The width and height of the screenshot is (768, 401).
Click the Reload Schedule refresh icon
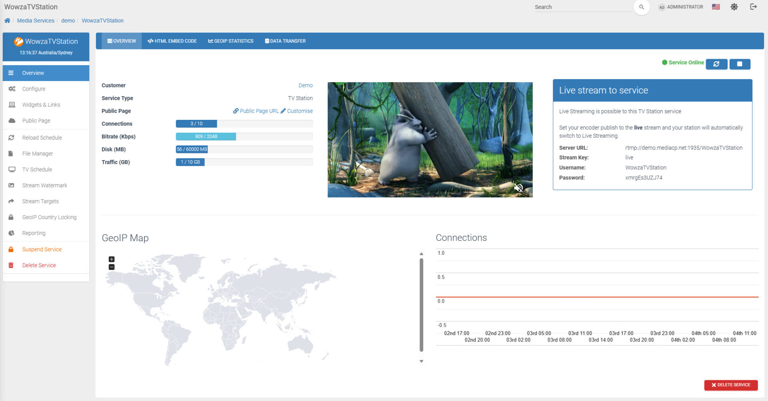[11, 137]
